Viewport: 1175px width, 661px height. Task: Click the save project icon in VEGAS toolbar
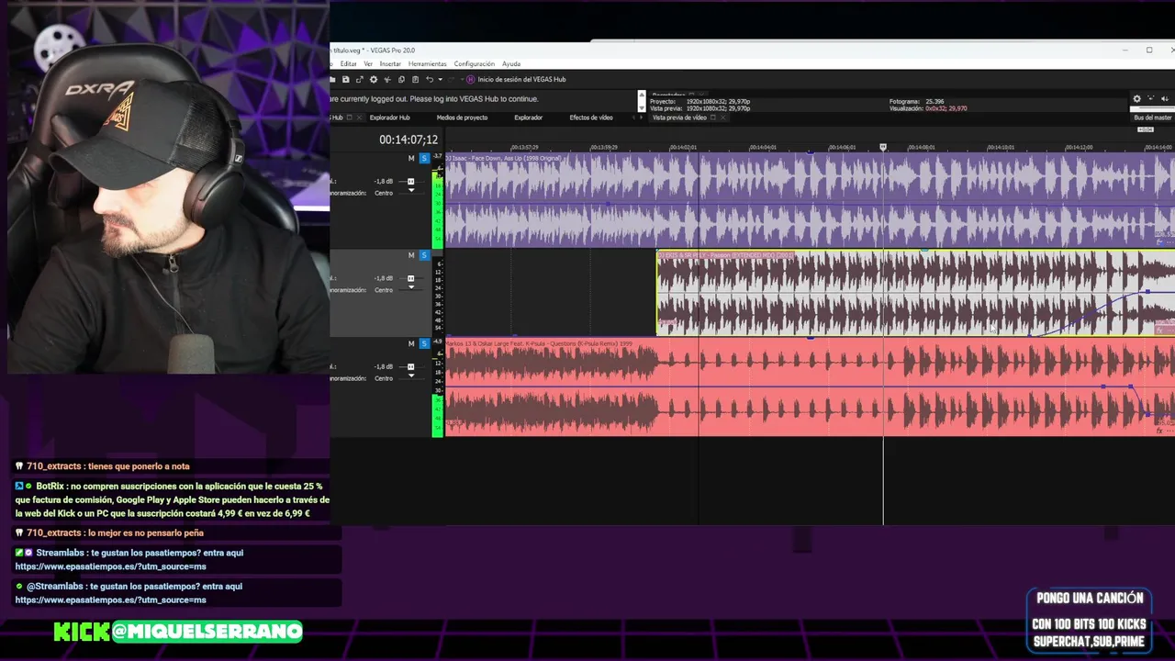[x=346, y=80]
